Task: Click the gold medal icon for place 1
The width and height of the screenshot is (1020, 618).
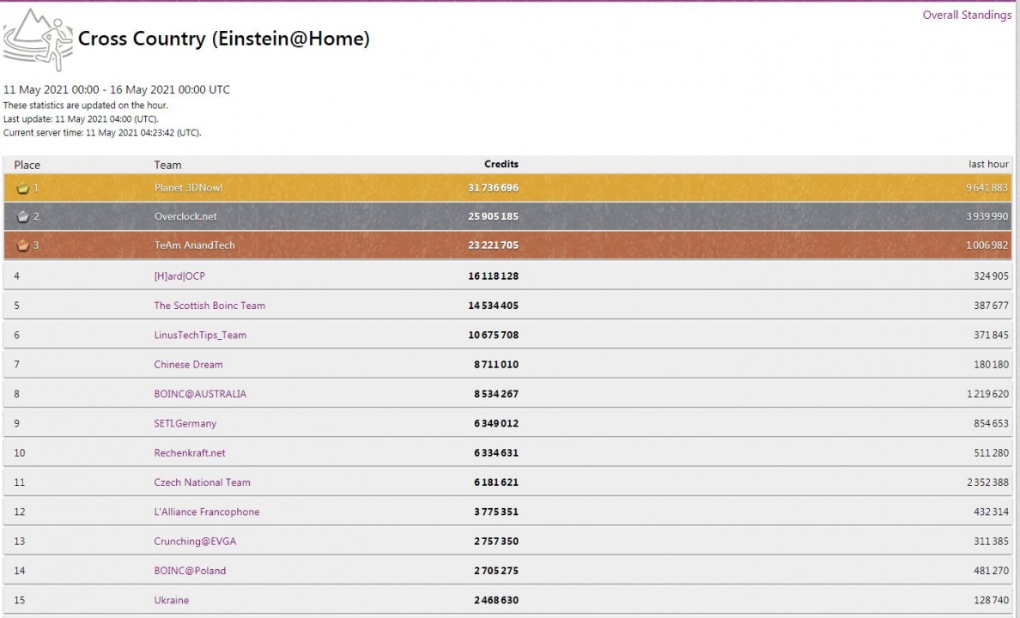Action: point(23,189)
